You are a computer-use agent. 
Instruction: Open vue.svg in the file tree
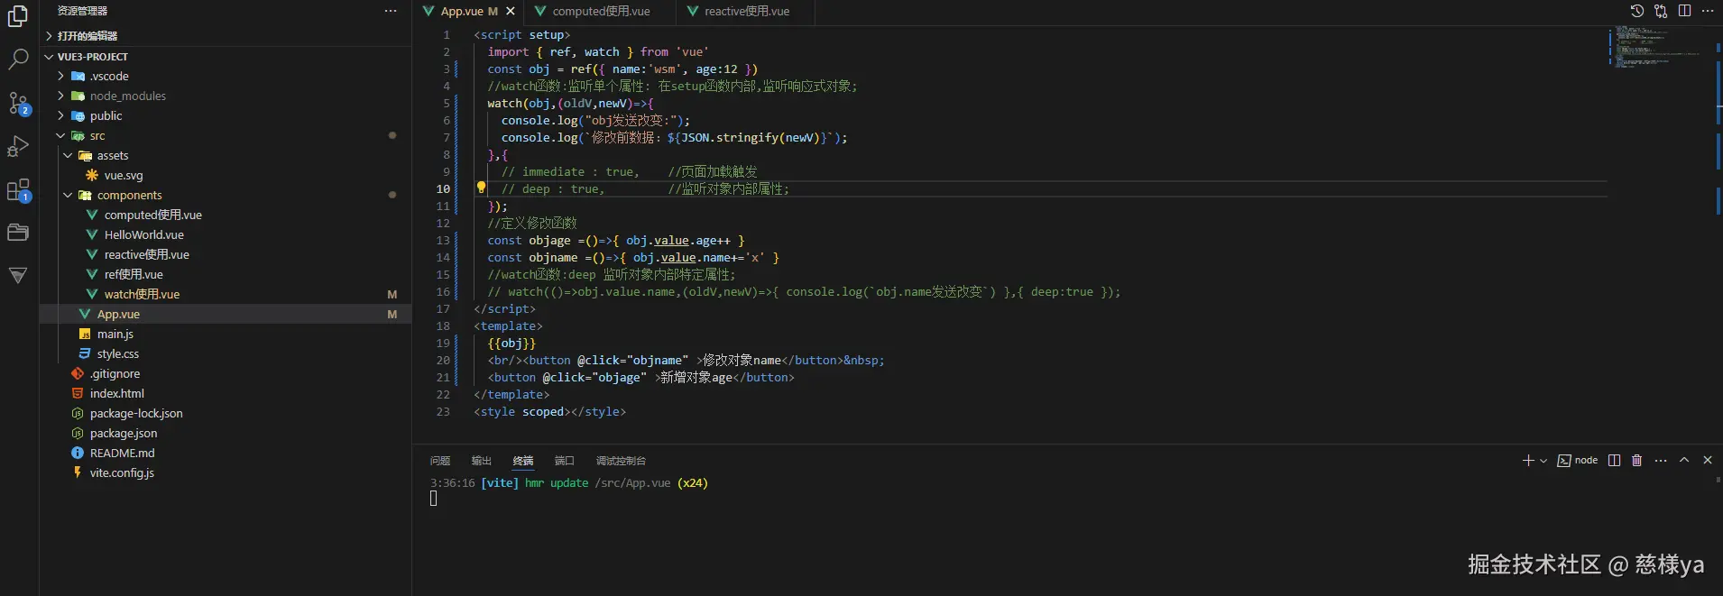[x=226, y=176]
